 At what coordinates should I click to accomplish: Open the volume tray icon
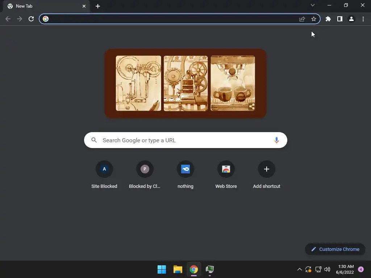(327, 269)
